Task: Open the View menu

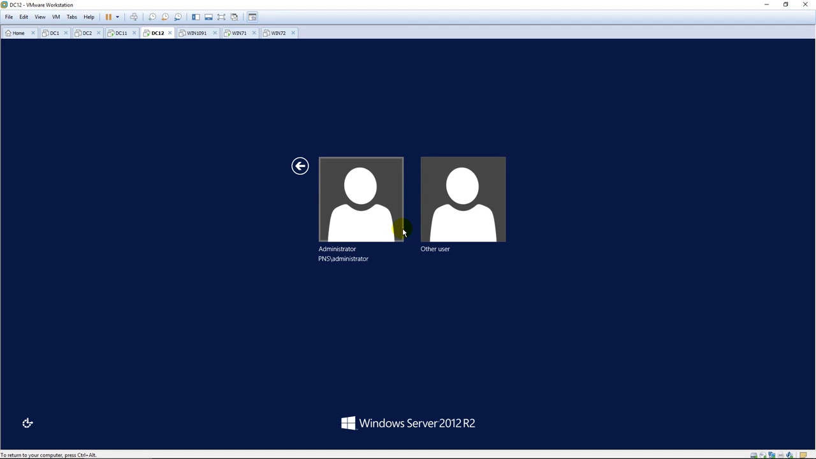Action: [40, 17]
